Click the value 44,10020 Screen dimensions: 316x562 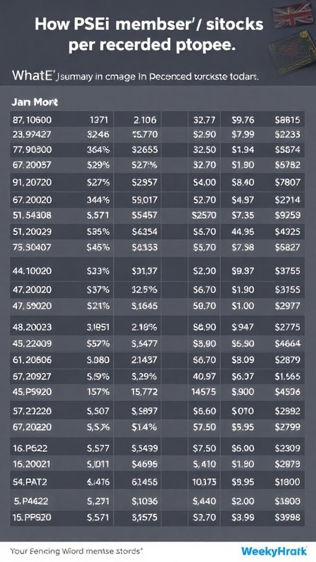coord(32,271)
